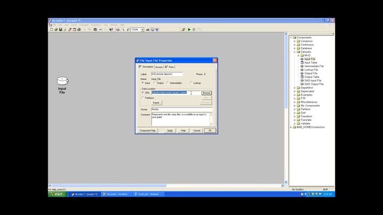Select the Partitions radio button

(x=142, y=98)
